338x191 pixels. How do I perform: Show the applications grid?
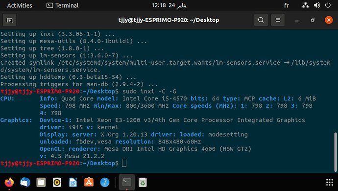(329, 182)
